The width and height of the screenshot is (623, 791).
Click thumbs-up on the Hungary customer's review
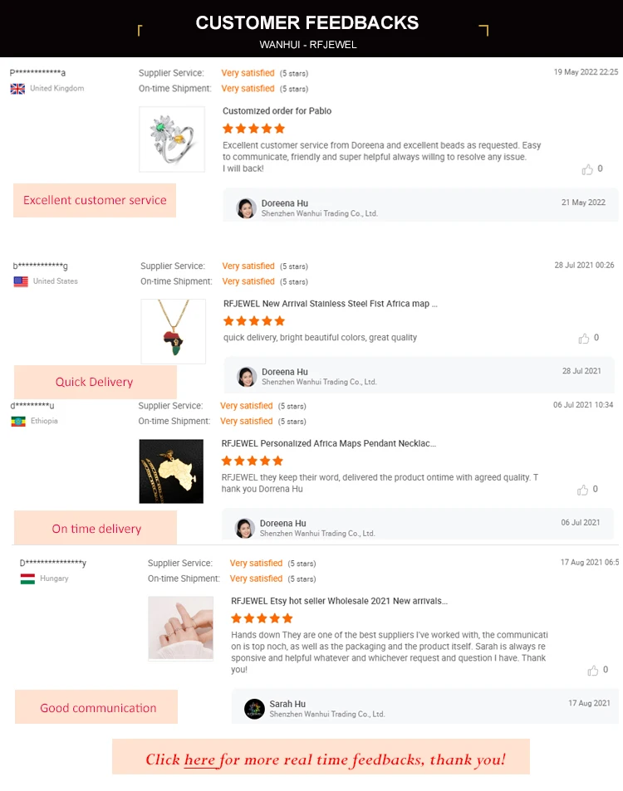click(x=593, y=671)
